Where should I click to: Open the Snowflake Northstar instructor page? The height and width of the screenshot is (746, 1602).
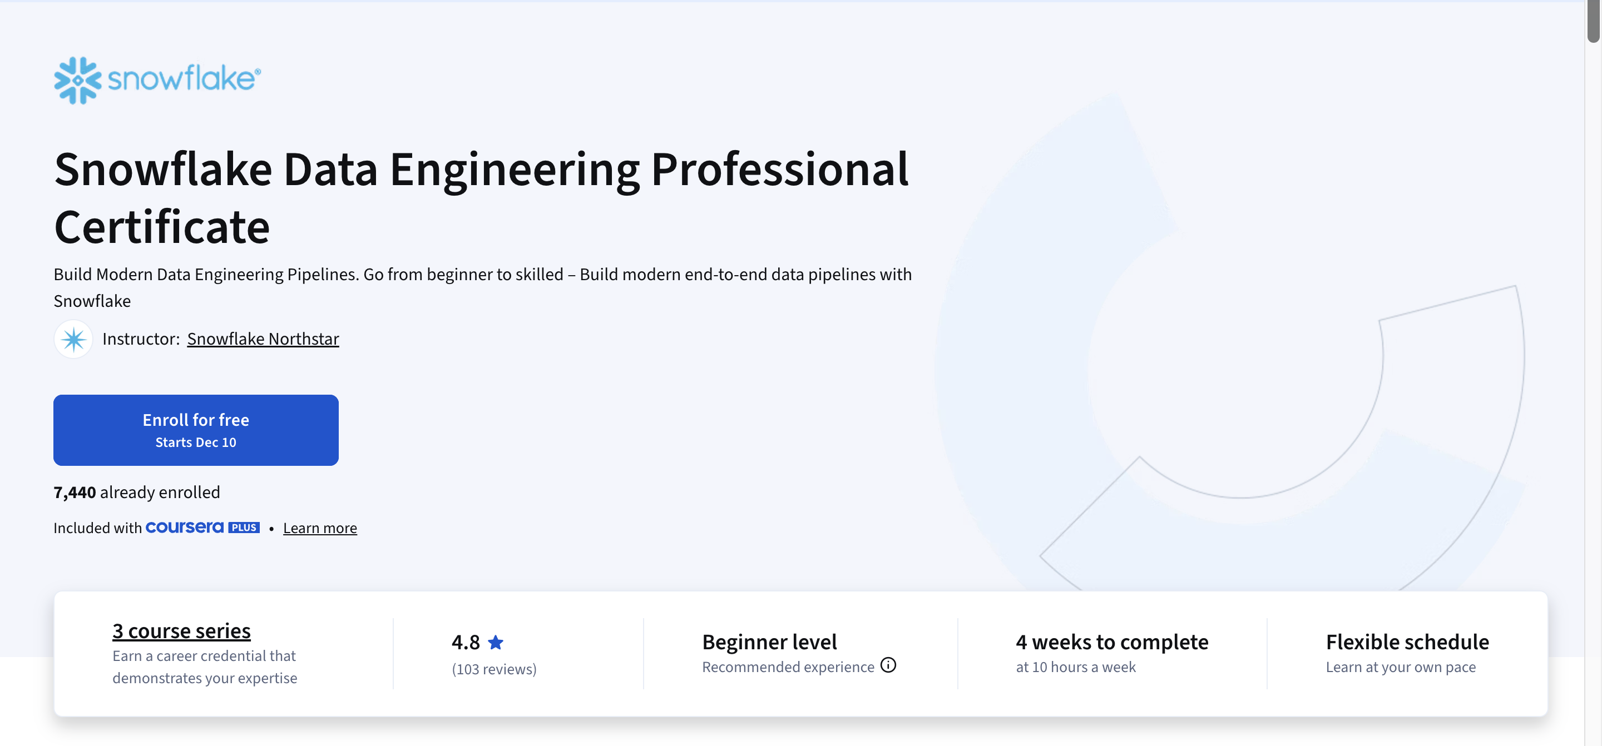263,339
